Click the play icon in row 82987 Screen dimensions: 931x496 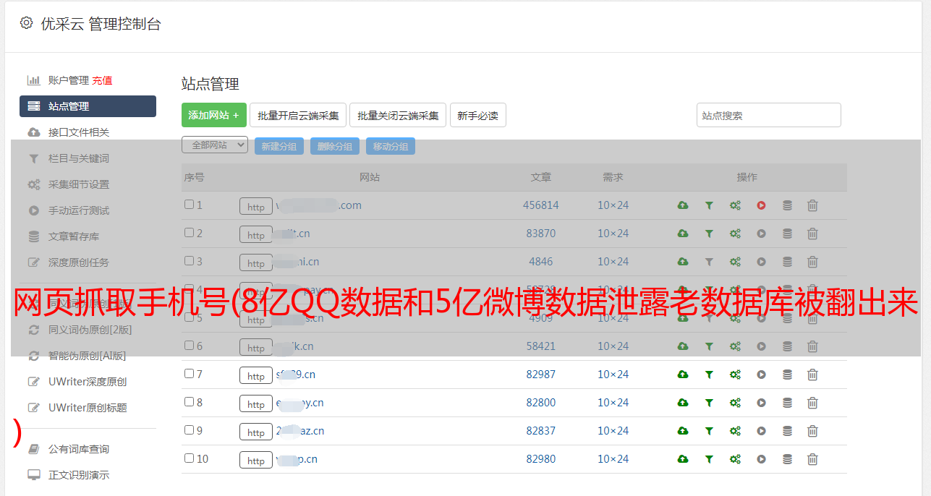[x=761, y=375]
